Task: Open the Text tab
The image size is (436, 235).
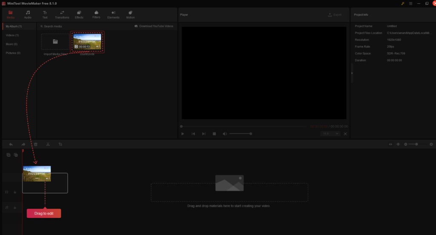Action: 45,15
